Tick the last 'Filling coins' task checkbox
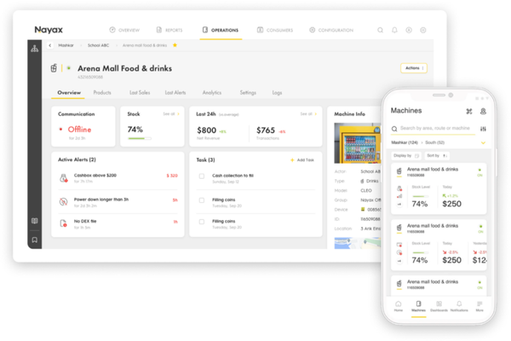 point(201,223)
